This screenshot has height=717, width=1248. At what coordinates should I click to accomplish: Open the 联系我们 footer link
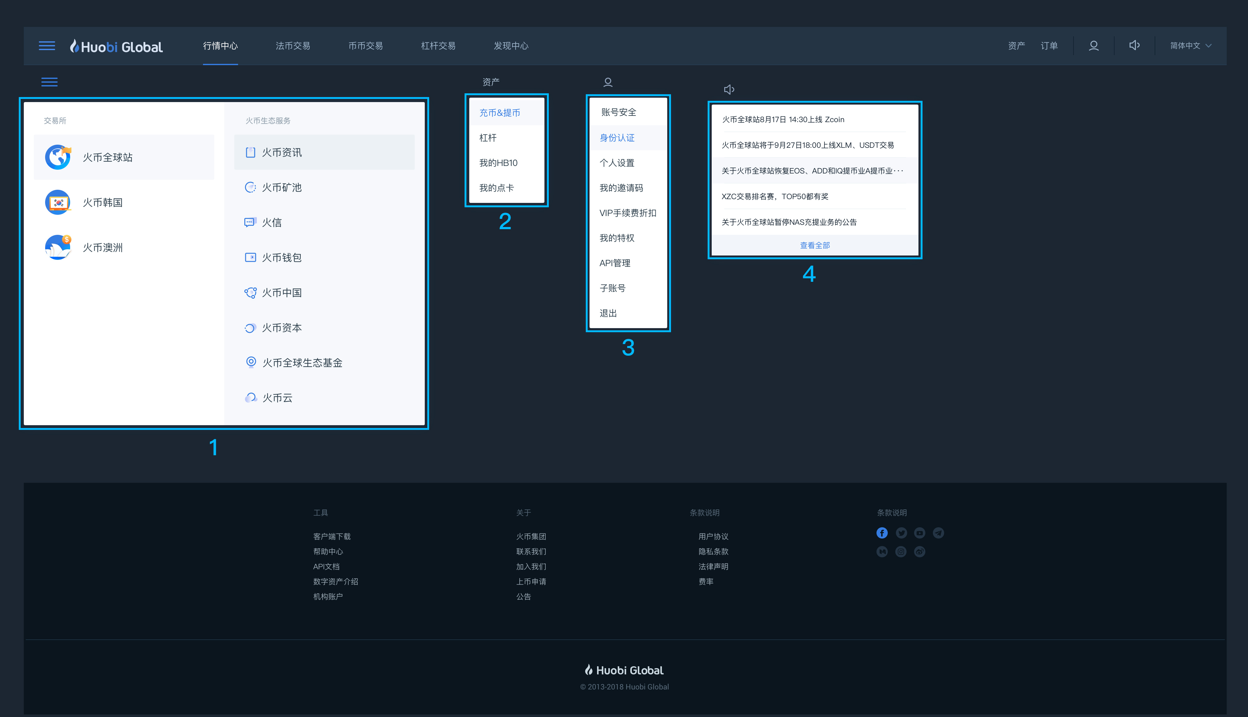click(531, 552)
